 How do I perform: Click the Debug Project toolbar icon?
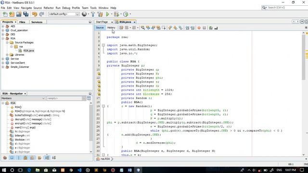click(116, 14)
